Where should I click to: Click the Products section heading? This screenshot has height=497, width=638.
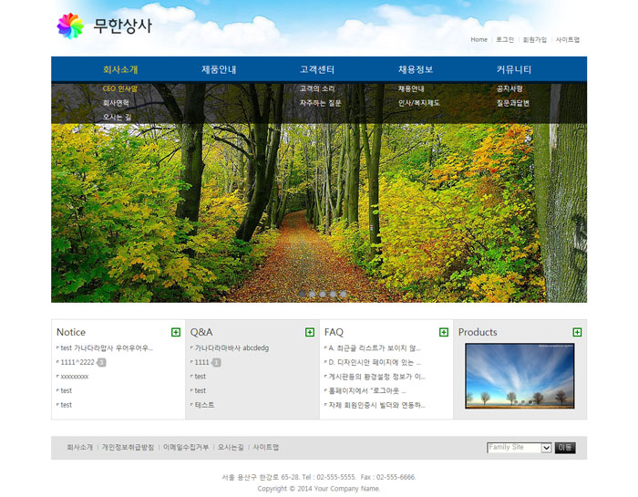(x=478, y=332)
